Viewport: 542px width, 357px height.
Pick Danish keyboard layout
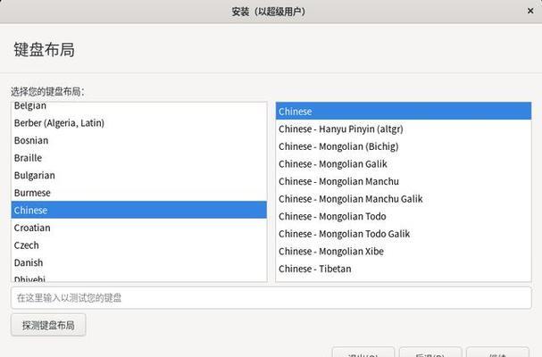point(139,262)
